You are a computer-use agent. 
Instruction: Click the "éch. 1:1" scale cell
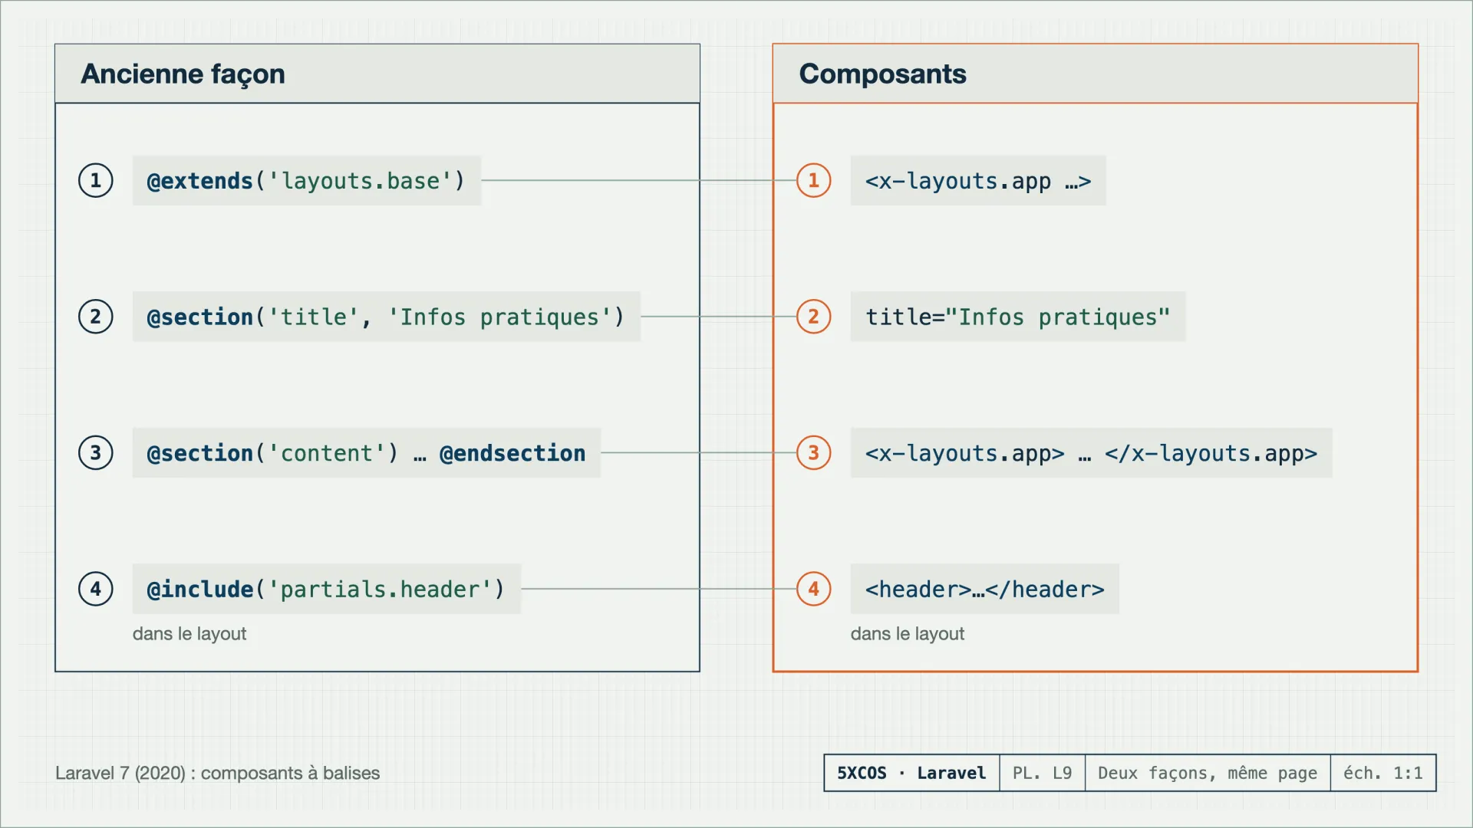[1383, 773]
